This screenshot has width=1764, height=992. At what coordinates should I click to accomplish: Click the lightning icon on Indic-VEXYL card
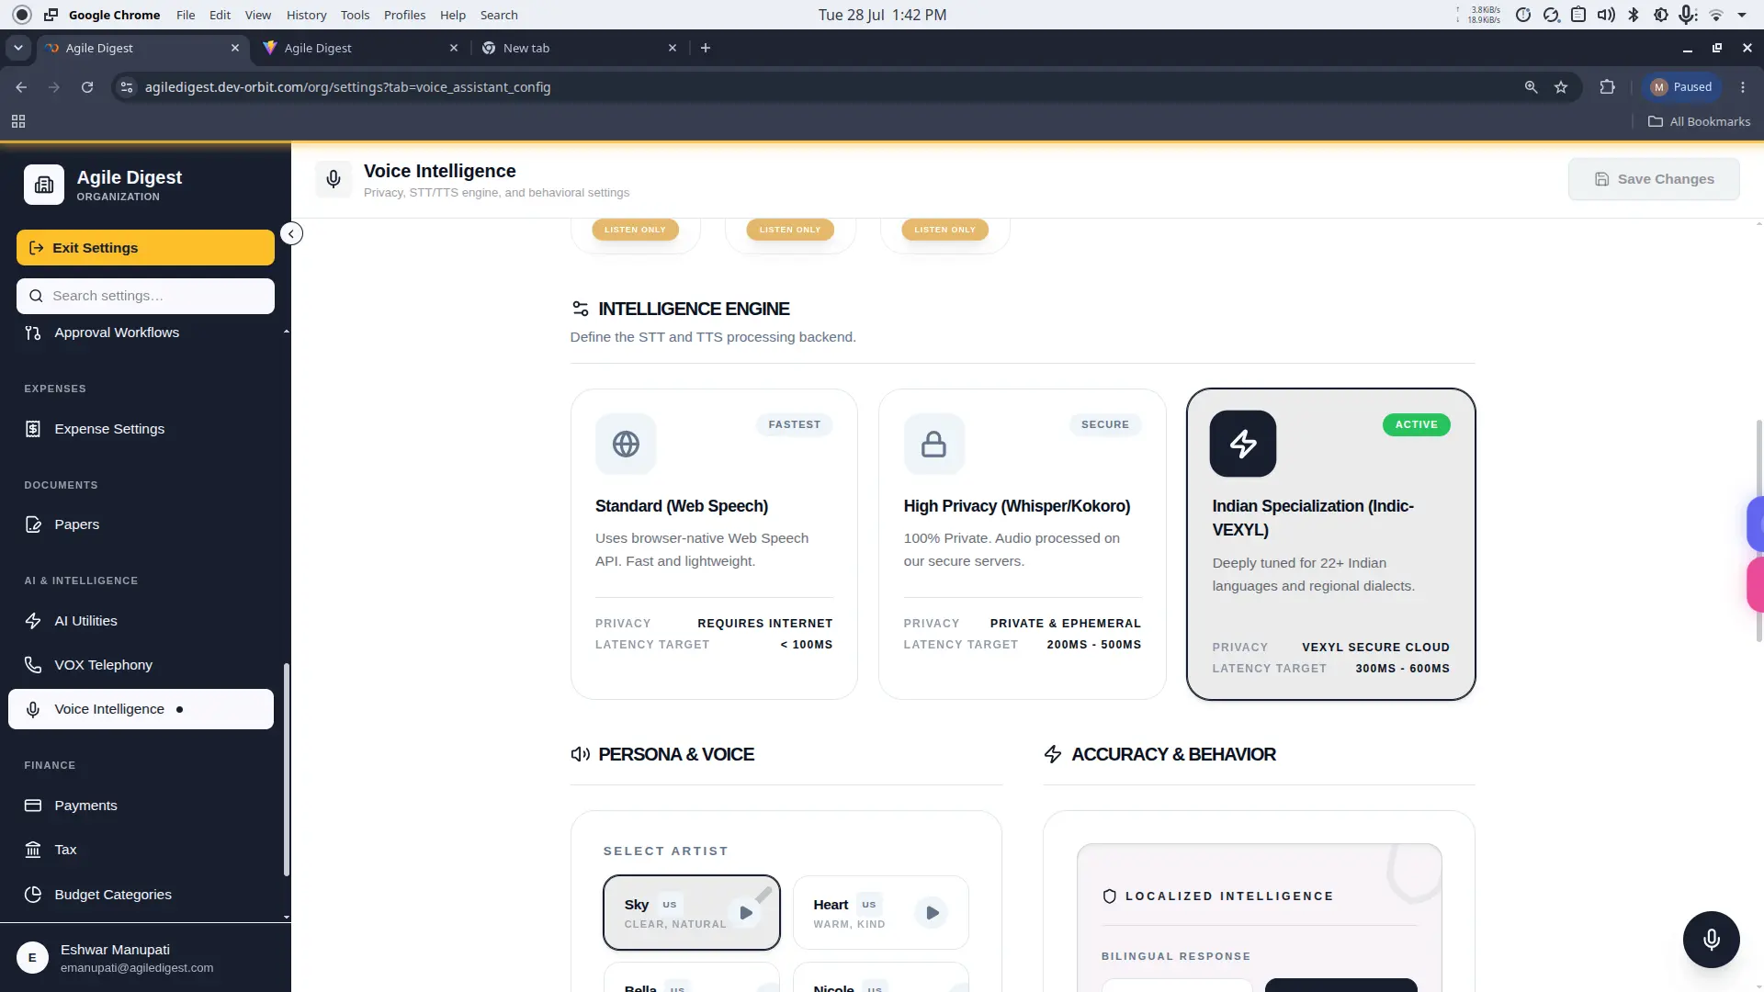point(1243,444)
